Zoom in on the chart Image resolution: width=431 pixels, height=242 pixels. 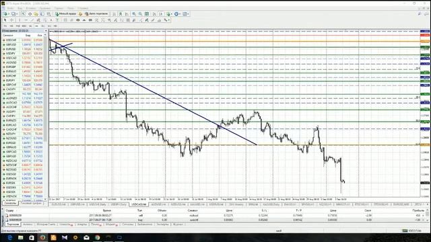coord(134,13)
